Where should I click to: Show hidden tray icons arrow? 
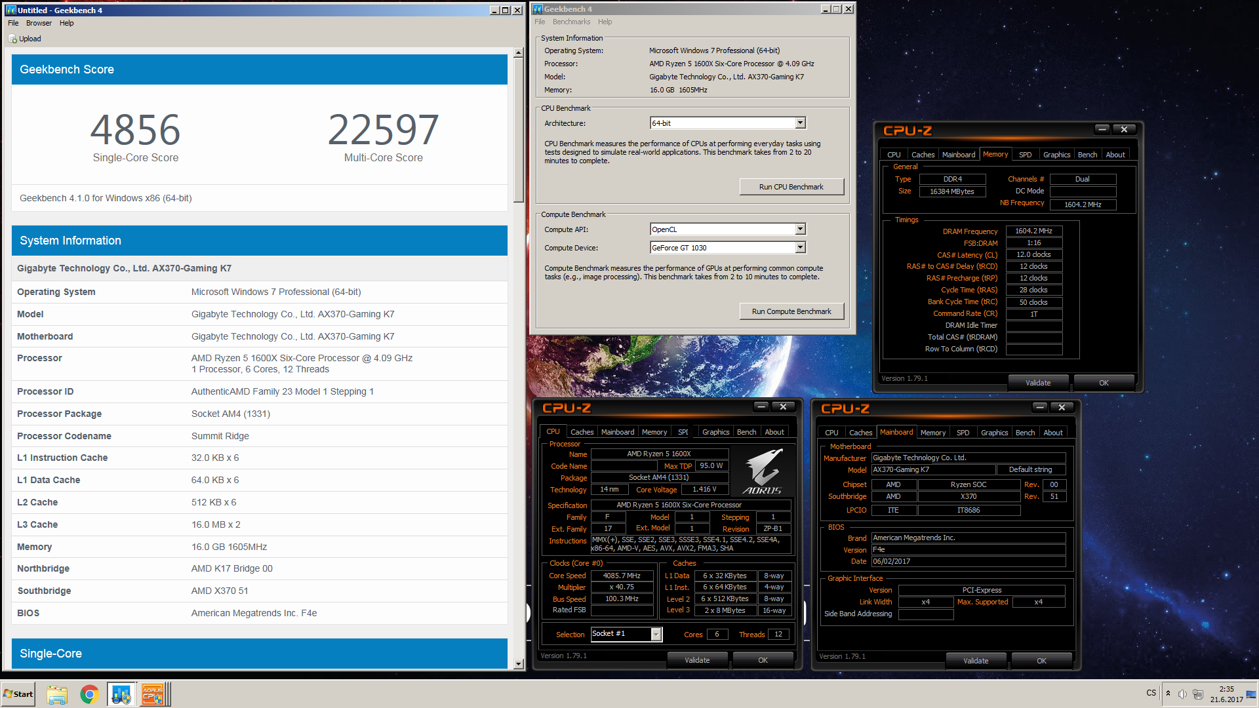tap(1168, 694)
